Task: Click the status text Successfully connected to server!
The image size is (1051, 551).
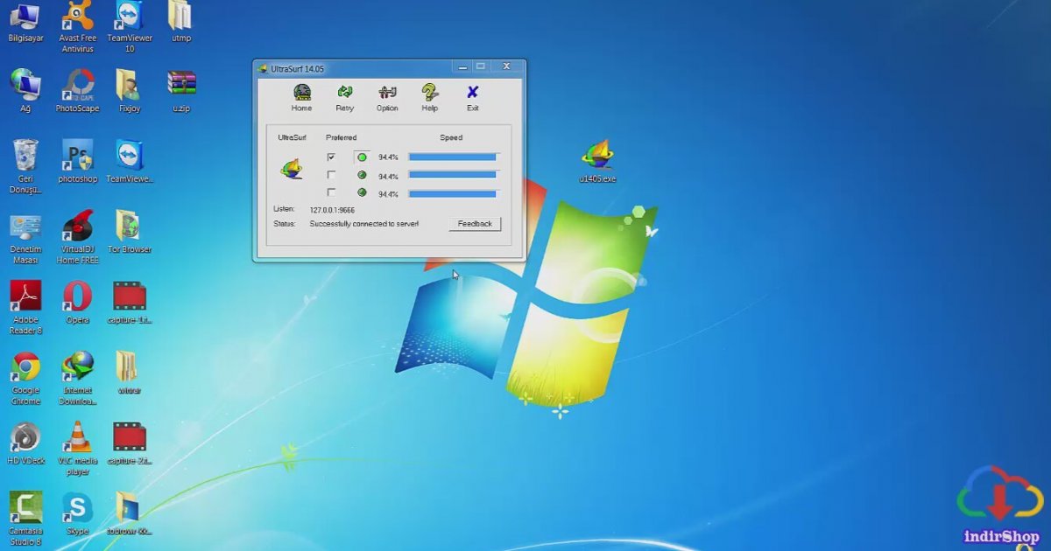Action: tap(364, 224)
